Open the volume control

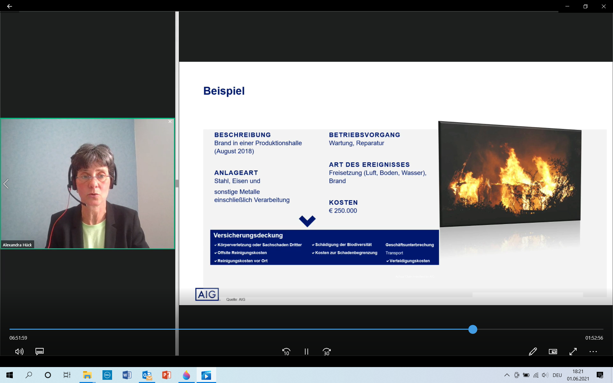(x=19, y=351)
